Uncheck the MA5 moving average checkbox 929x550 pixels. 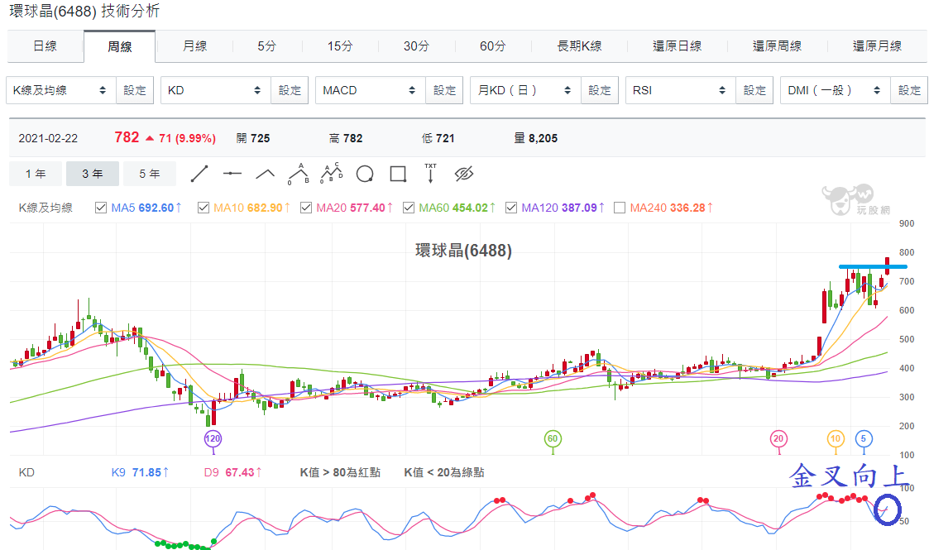(x=101, y=208)
